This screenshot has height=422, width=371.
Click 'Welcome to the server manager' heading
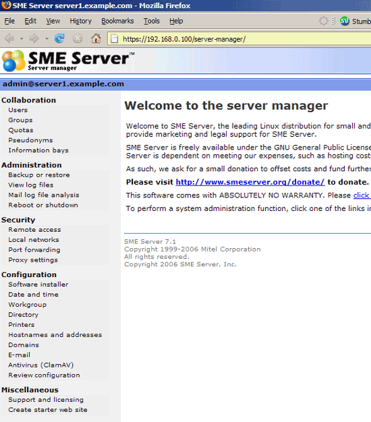point(226,106)
